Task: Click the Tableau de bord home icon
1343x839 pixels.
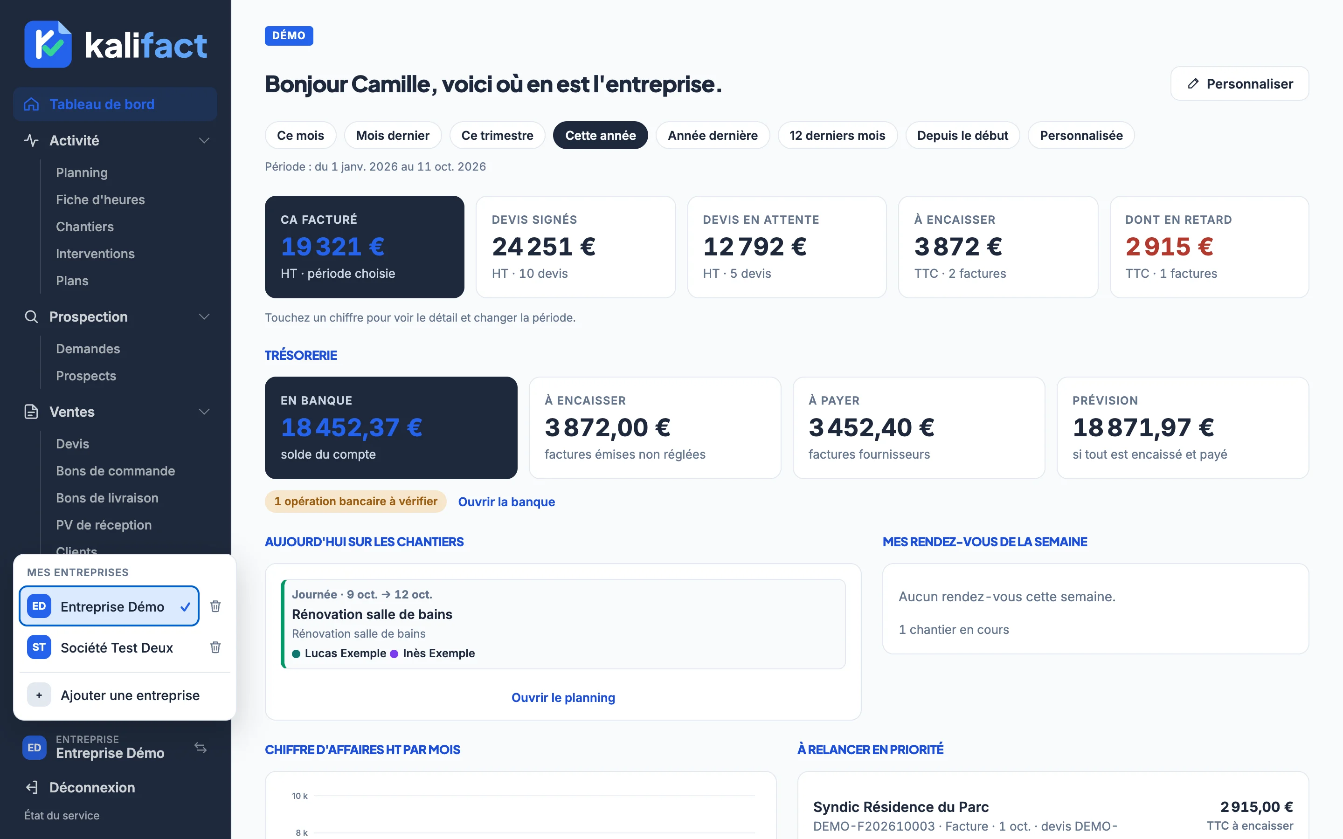Action: (31, 104)
